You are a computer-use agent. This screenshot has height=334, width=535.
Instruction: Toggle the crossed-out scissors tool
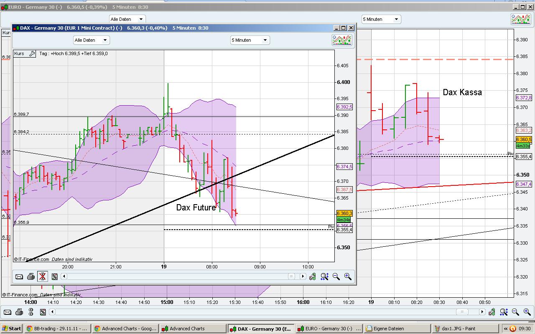coord(42,276)
